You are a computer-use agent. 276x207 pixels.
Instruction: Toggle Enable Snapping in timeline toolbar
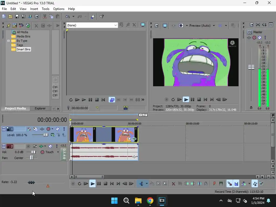[230, 184]
